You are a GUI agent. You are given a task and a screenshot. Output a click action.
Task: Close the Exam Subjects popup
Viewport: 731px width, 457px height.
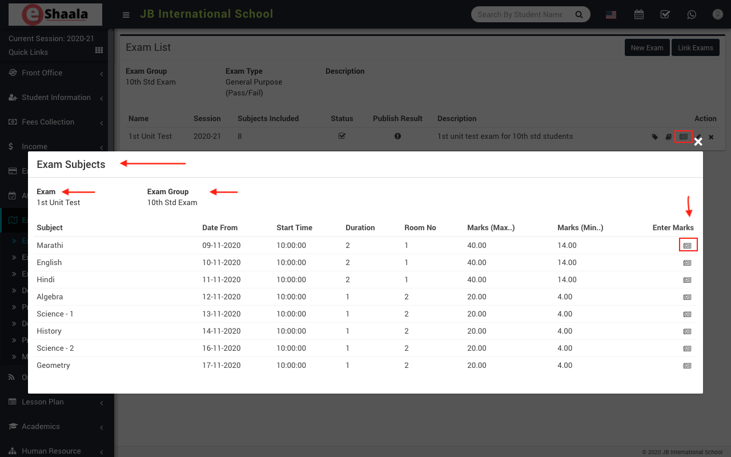(698, 142)
